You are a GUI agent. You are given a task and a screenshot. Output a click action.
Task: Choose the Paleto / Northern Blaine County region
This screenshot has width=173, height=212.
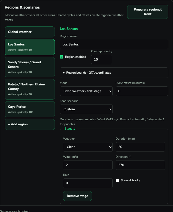click(x=30, y=89)
